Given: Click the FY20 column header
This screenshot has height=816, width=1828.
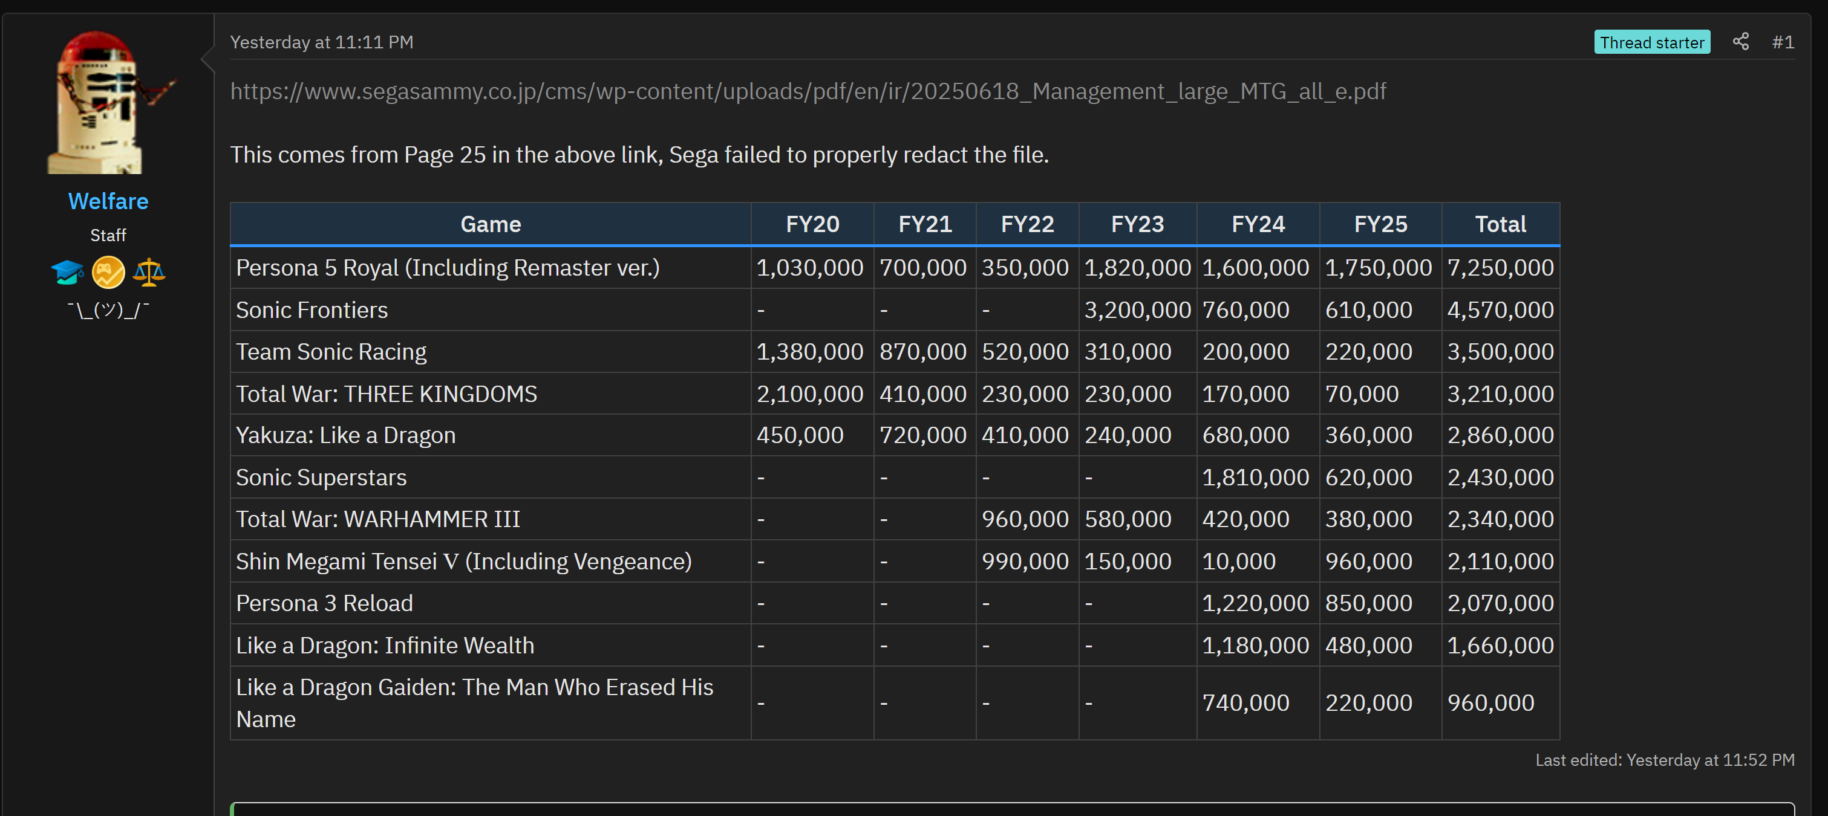Looking at the screenshot, I should pos(812,224).
